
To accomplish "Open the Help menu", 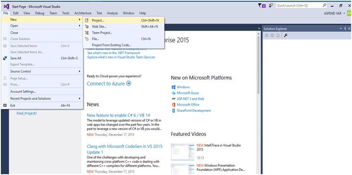I will tap(143, 13).
